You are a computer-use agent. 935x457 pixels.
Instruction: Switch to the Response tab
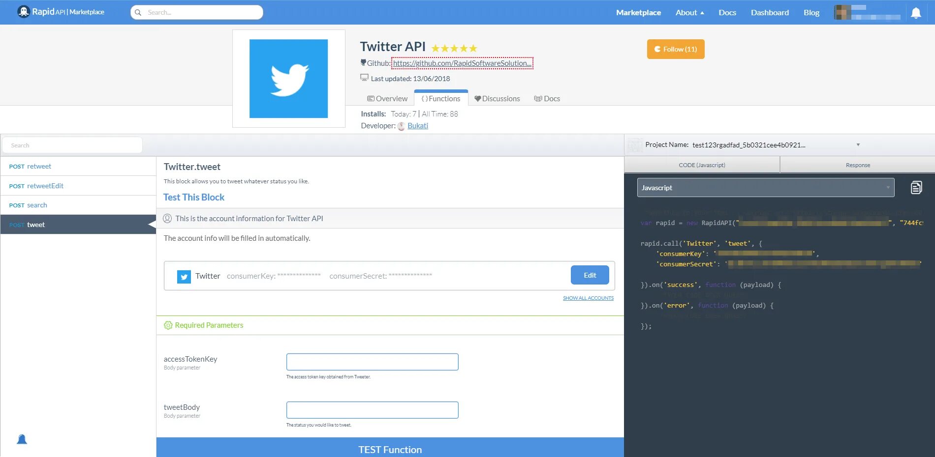(858, 165)
